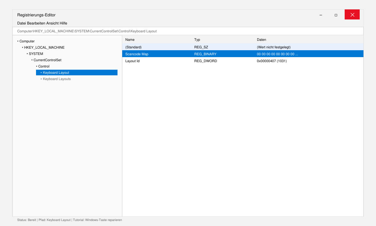Click the (Wert nicht festgelegt) data cell
This screenshot has width=376, height=226.
tap(274, 47)
